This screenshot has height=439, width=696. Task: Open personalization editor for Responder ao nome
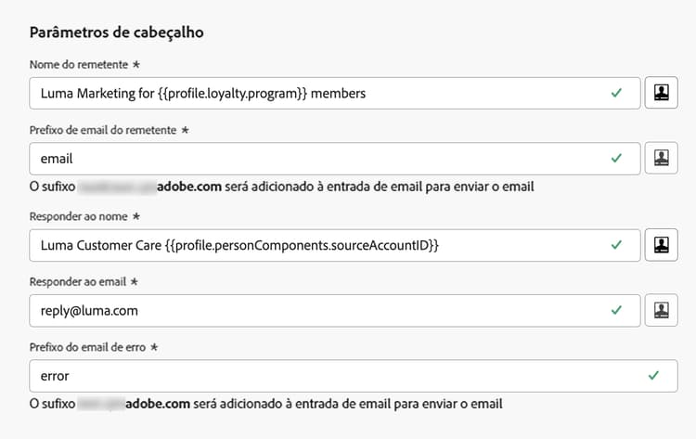click(661, 245)
